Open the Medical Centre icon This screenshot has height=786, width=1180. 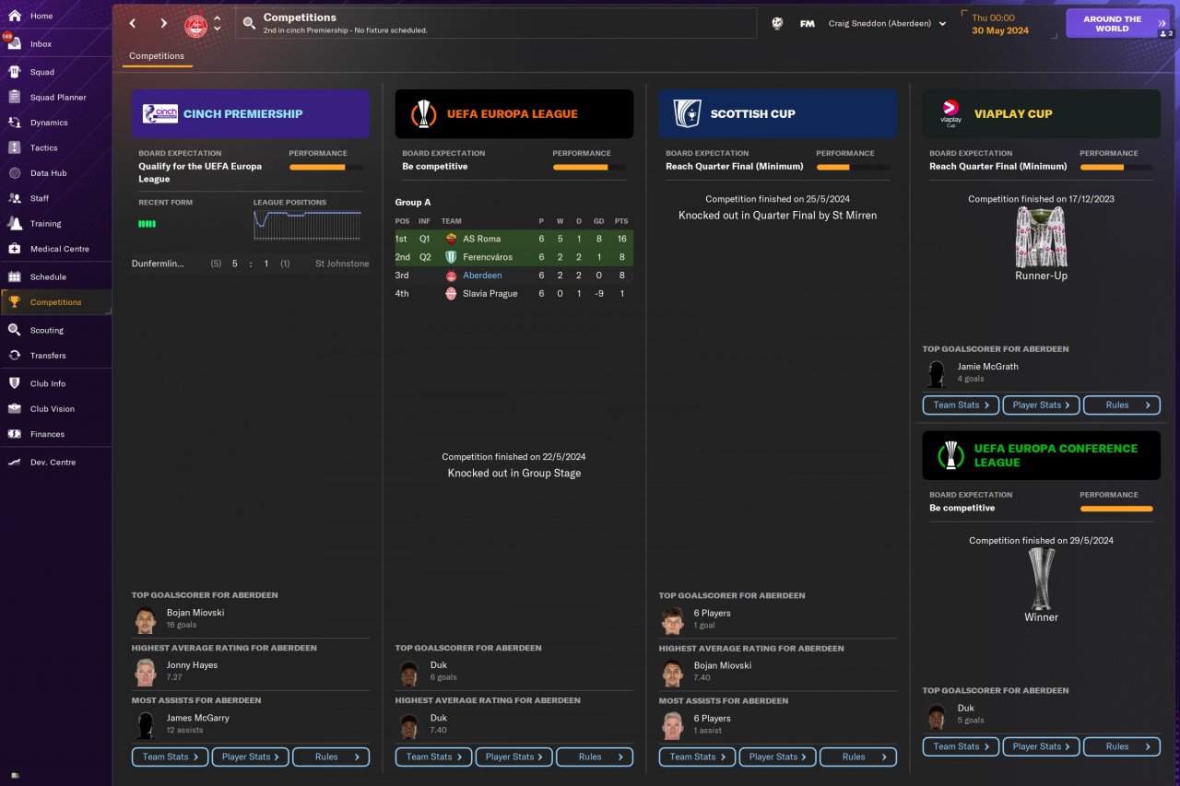click(15, 249)
